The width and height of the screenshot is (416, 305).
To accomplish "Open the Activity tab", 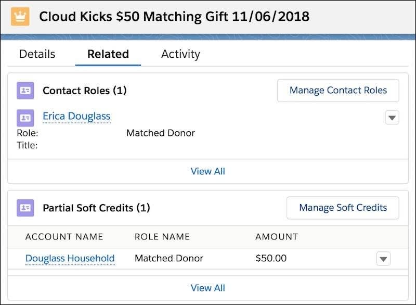I will coord(180,54).
